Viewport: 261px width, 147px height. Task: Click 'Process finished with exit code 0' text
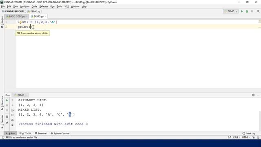(x=53, y=124)
